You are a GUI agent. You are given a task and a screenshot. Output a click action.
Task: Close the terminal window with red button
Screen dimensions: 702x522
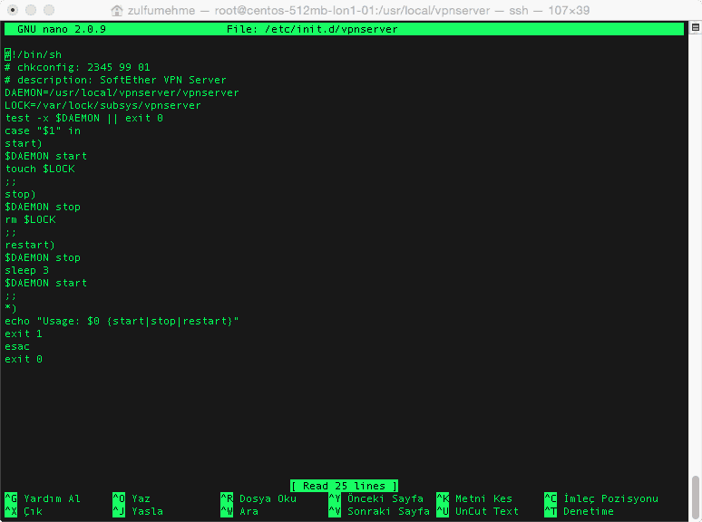click(x=12, y=10)
